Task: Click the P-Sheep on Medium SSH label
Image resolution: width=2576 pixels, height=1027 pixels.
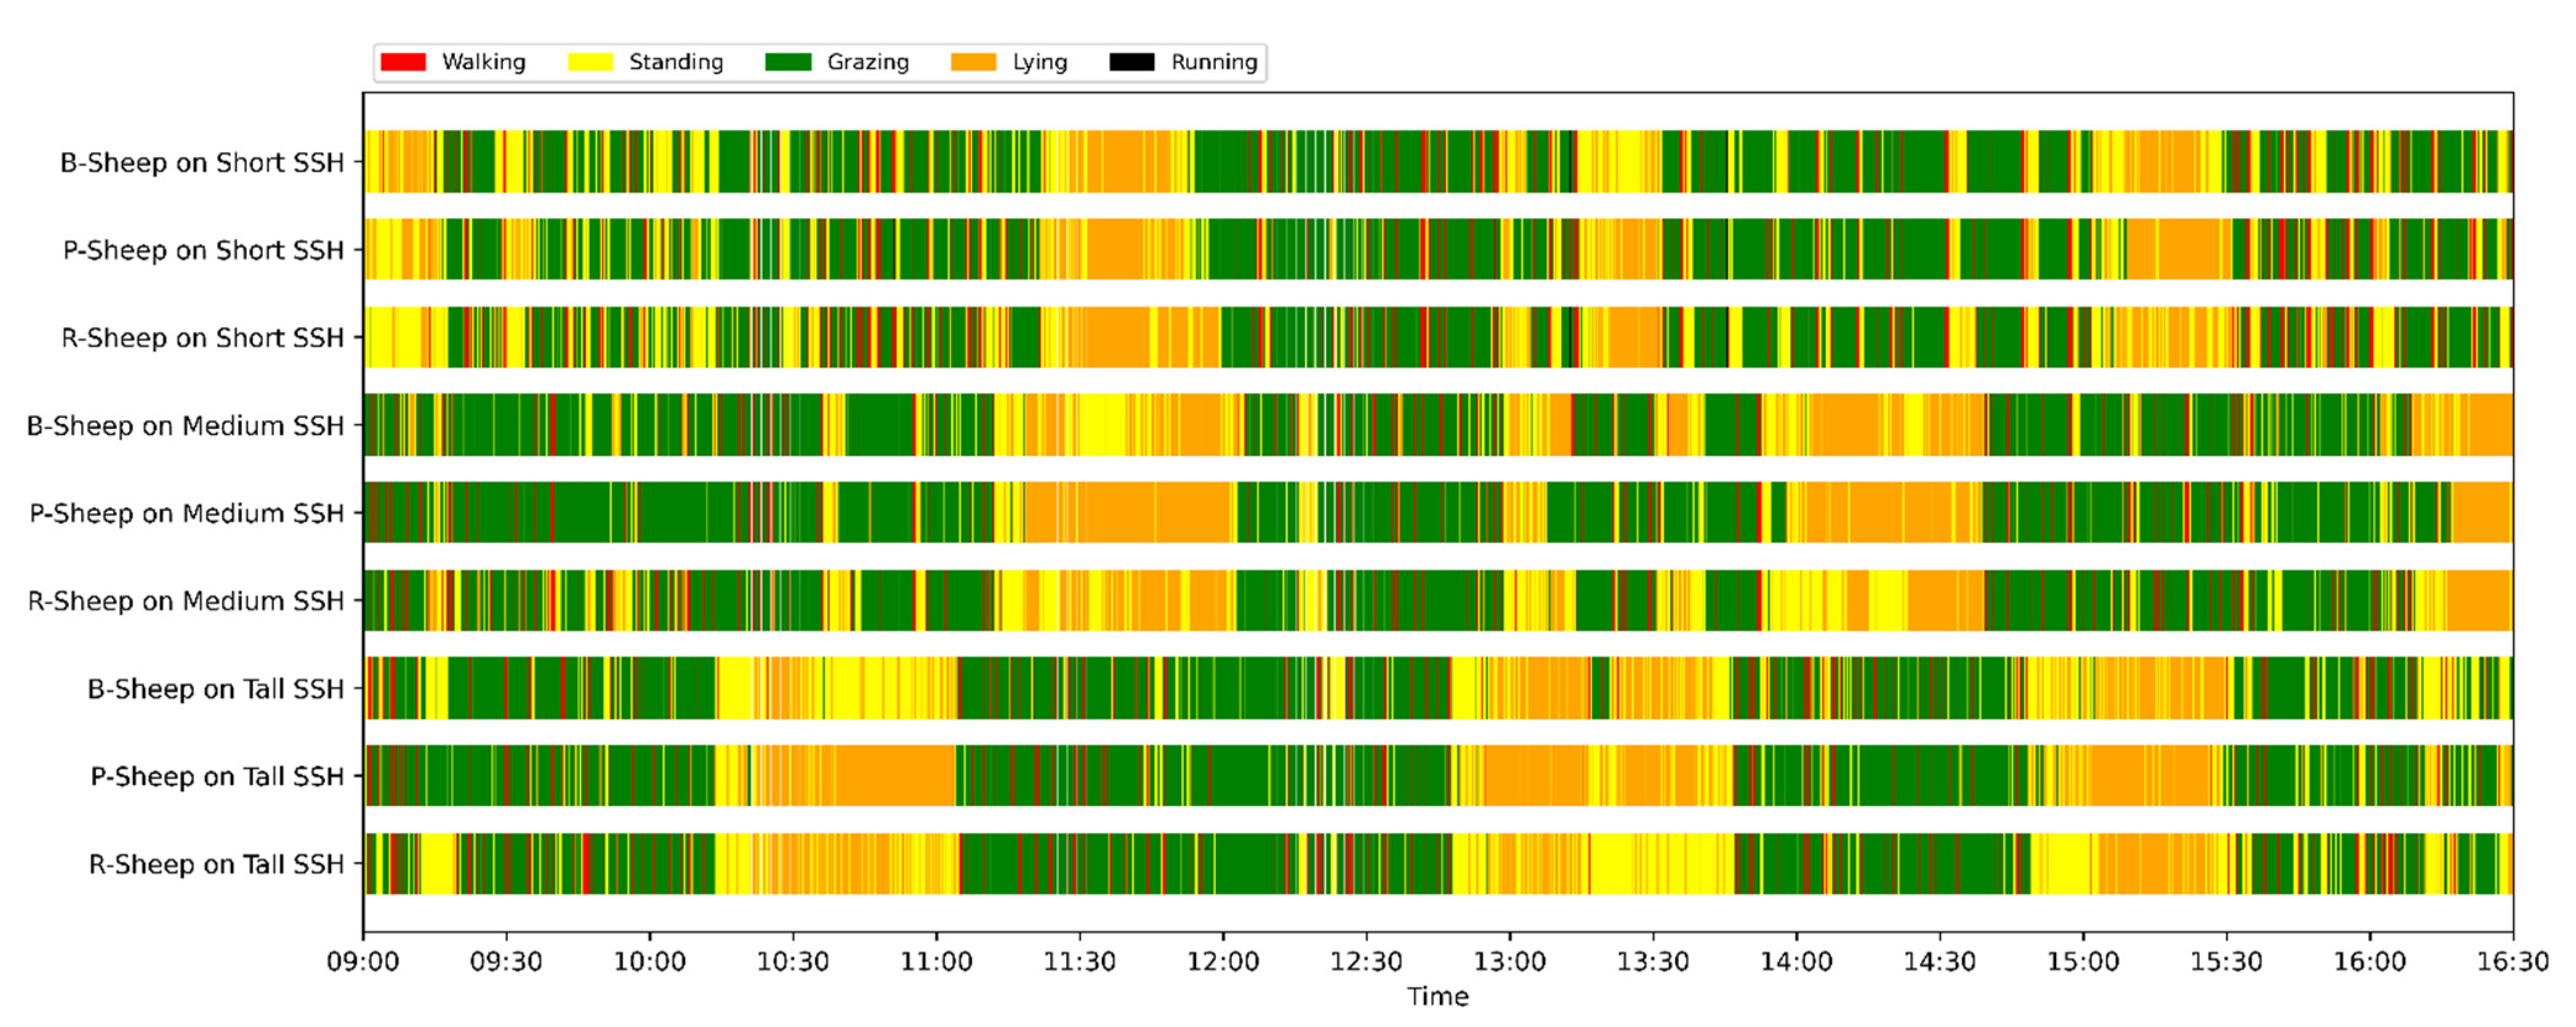Action: [x=186, y=513]
